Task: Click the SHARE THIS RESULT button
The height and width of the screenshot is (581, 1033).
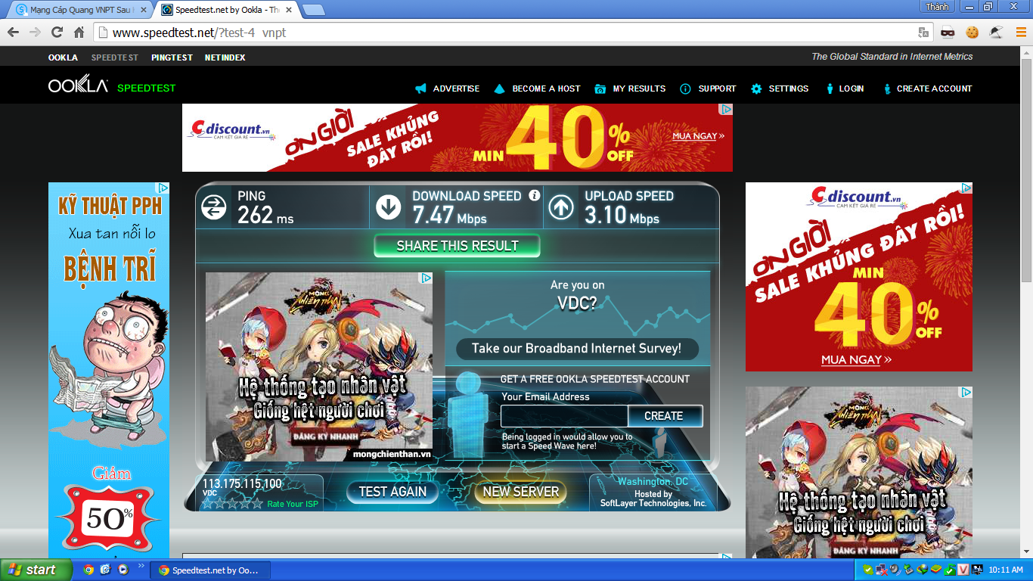Action: pos(458,246)
